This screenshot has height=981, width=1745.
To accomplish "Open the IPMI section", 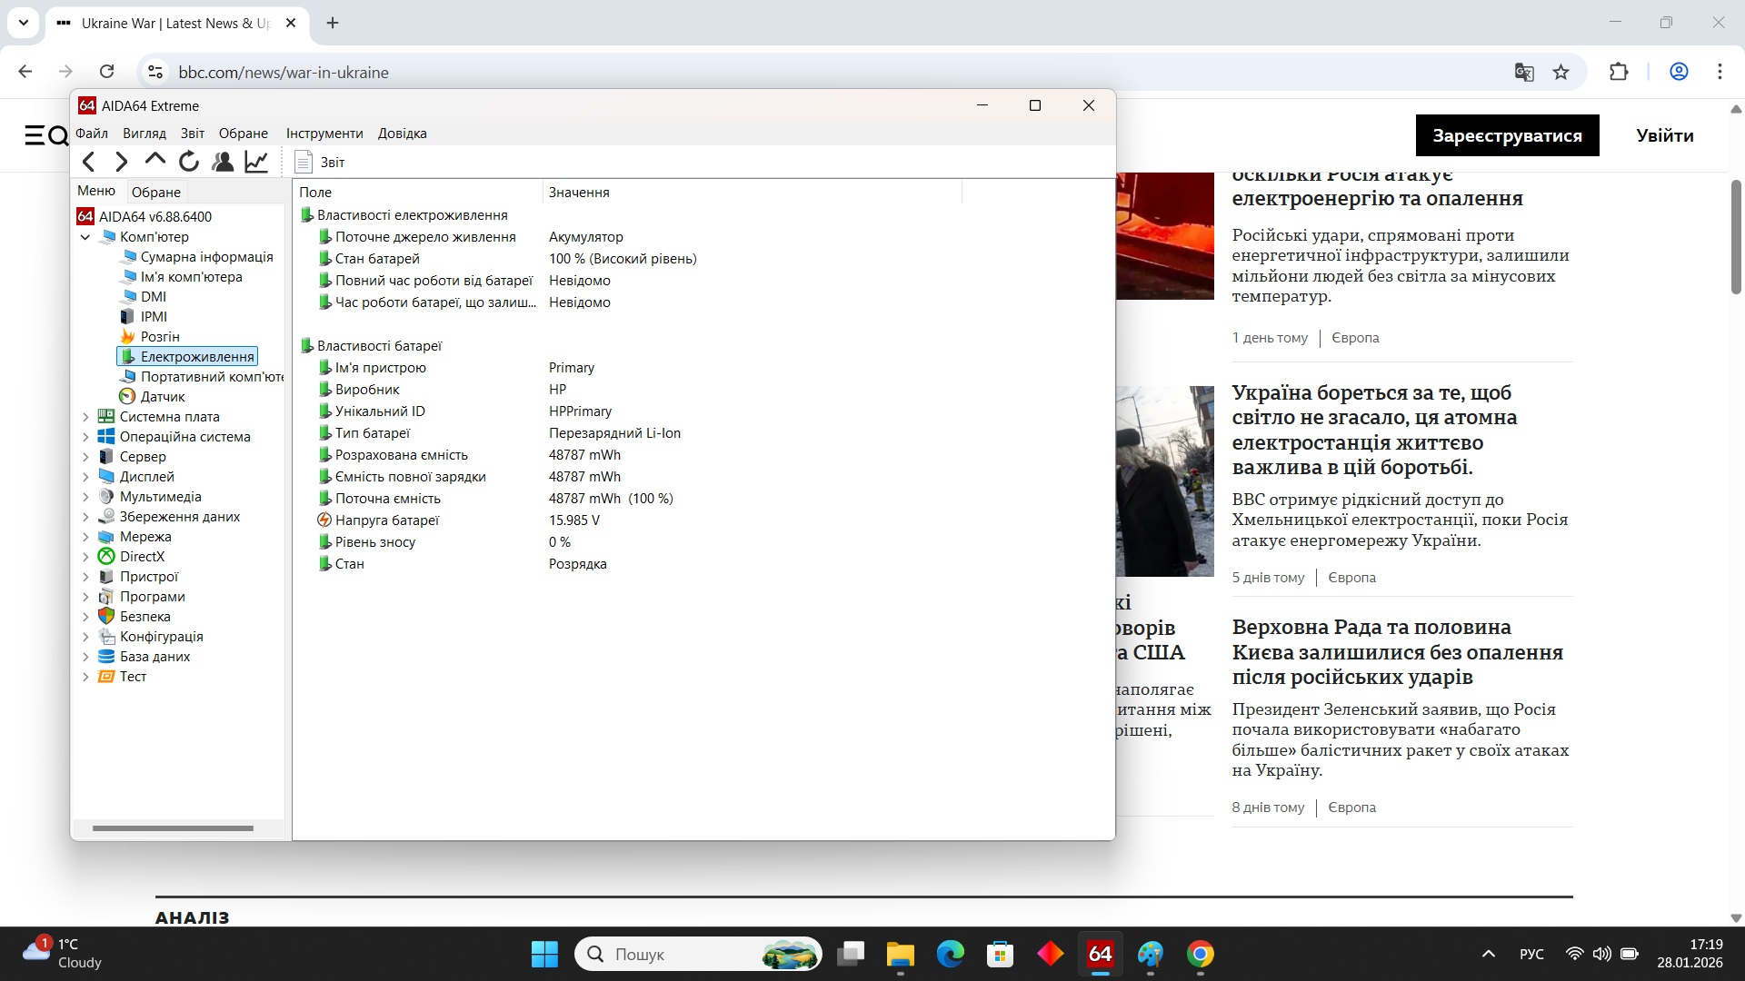I will point(155,316).
